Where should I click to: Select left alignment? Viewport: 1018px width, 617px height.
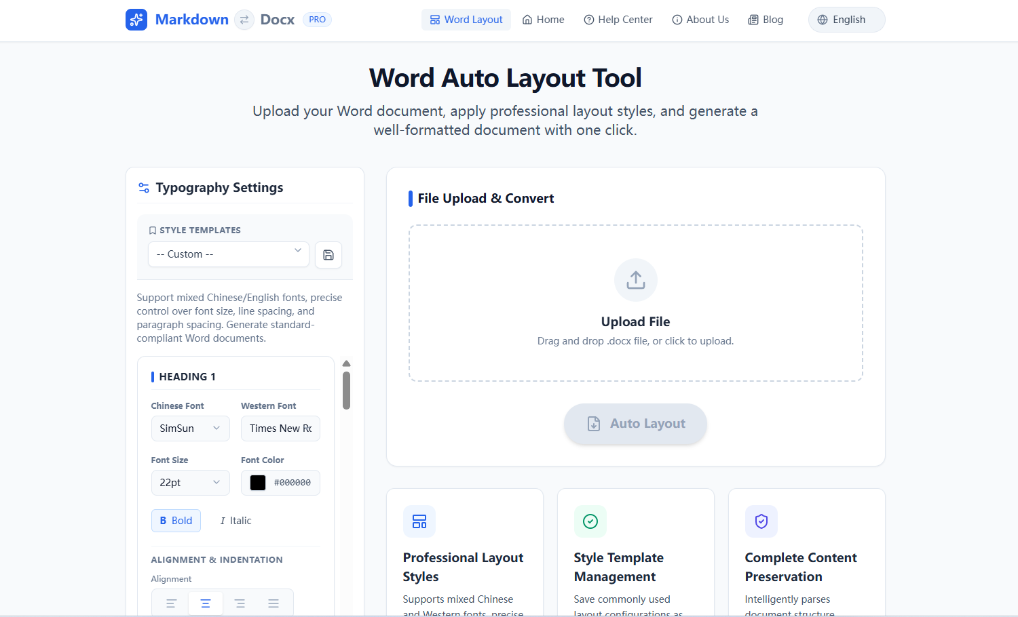(172, 603)
